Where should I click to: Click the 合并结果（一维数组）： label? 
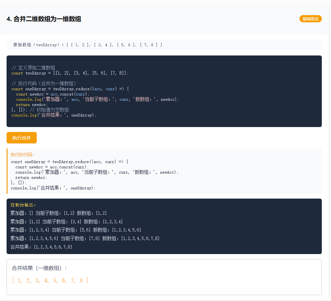39,268
